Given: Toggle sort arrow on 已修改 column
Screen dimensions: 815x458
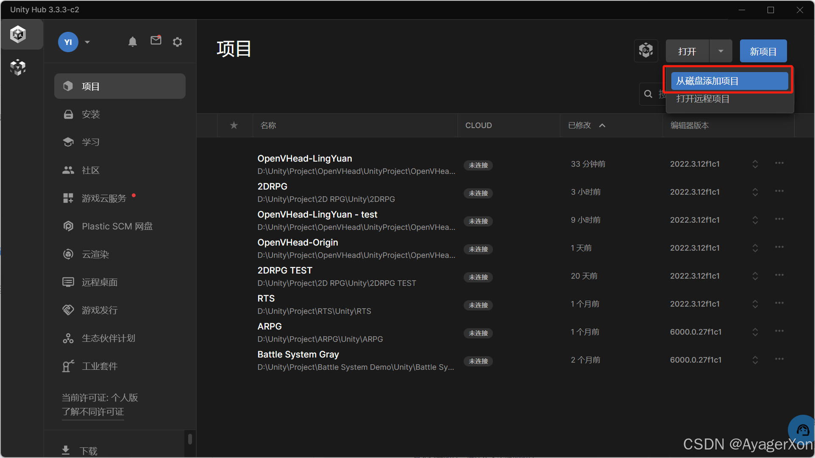Looking at the screenshot, I should pyautogui.click(x=602, y=126).
